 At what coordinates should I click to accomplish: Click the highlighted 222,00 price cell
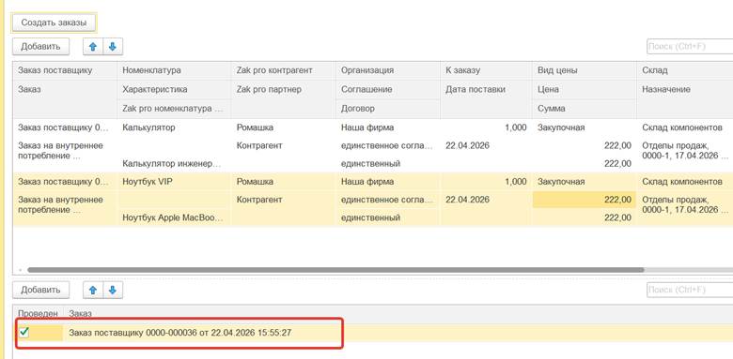[584, 200]
